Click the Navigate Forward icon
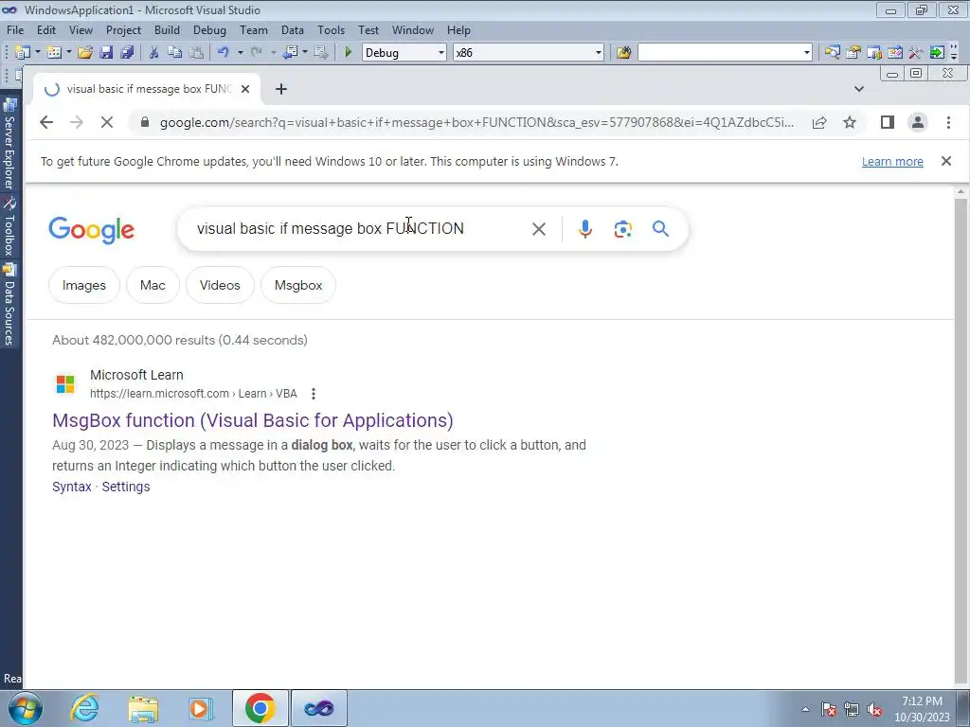 (x=320, y=53)
